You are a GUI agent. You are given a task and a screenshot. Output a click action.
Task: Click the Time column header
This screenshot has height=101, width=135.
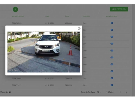pyautogui.click(x=67, y=16)
